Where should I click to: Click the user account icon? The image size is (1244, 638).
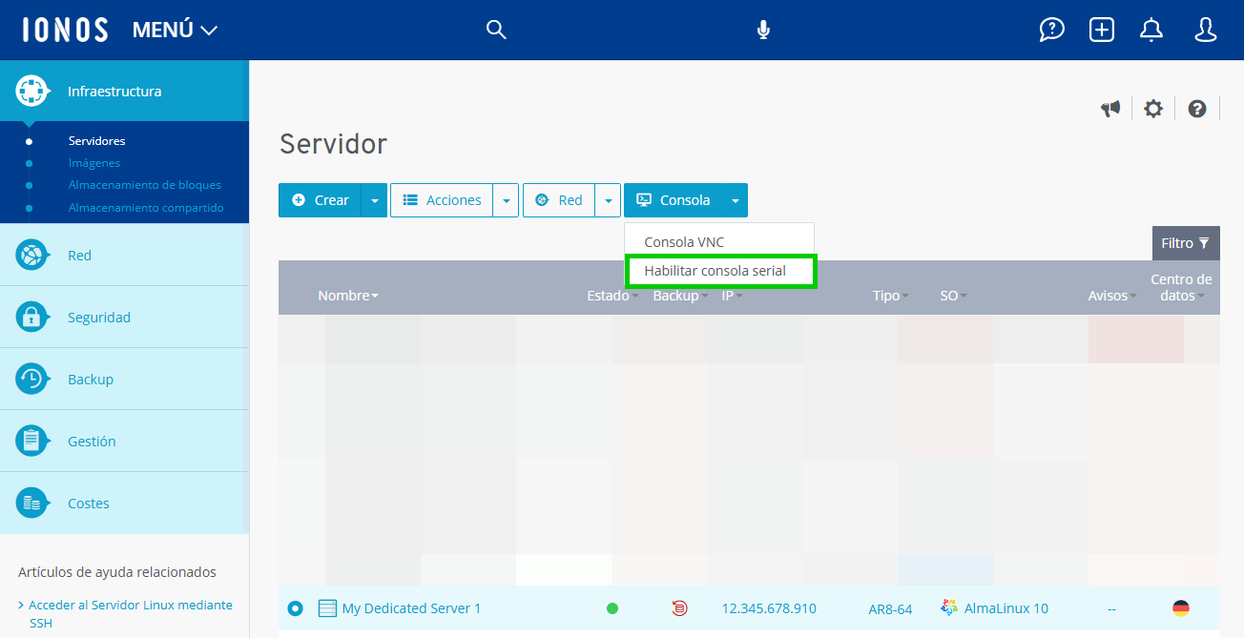tap(1205, 30)
